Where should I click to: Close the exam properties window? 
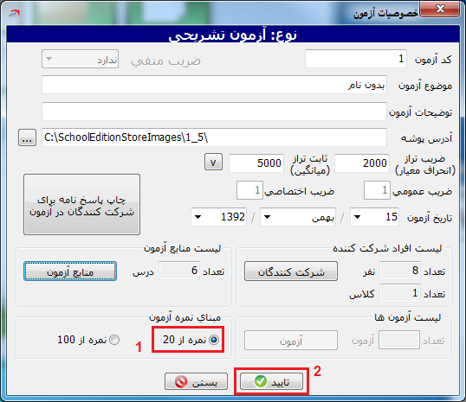440,9
